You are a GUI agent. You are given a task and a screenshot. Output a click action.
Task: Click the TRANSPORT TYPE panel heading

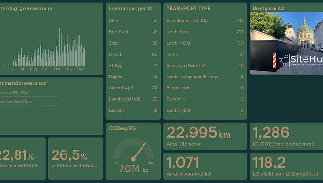click(189, 8)
